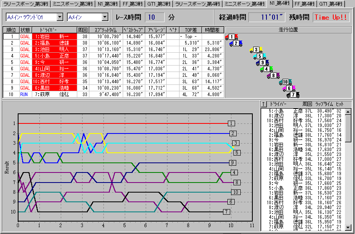Viewport: 355px width, 234px height.
Task: Click the purple car icon numbered 8
Action: 273,76
